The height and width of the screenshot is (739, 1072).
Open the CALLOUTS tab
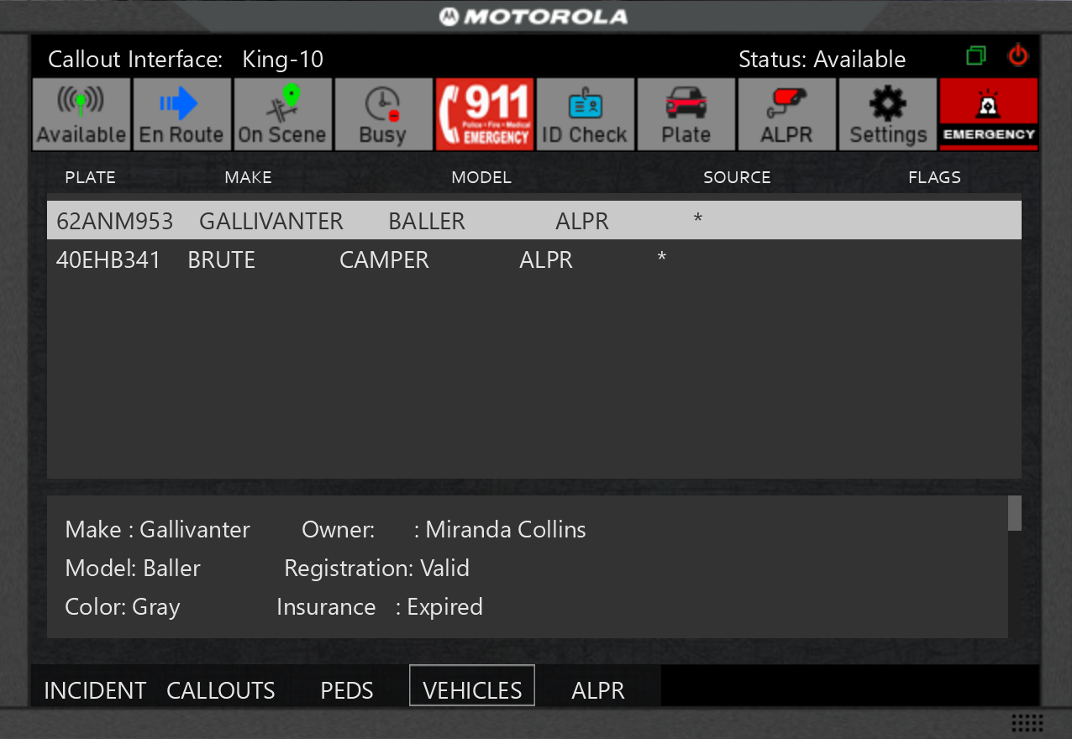click(221, 690)
